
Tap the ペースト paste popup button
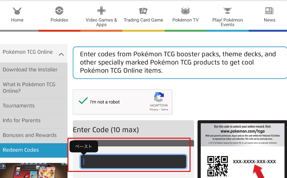[x=84, y=146]
